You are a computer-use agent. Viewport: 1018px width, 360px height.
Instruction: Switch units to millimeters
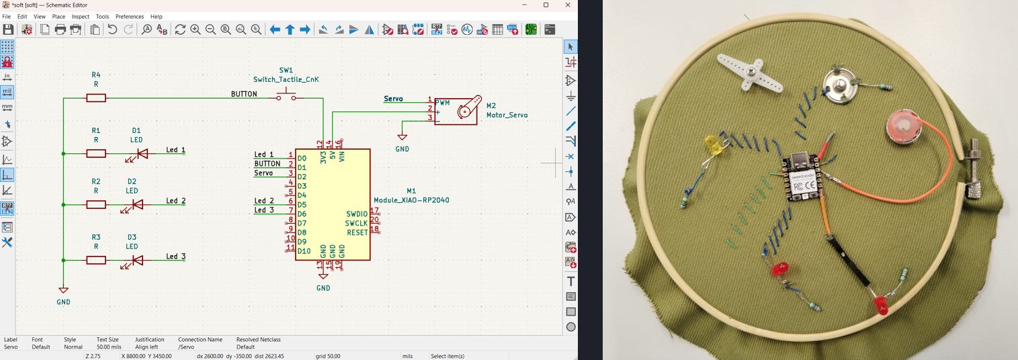pyautogui.click(x=7, y=107)
